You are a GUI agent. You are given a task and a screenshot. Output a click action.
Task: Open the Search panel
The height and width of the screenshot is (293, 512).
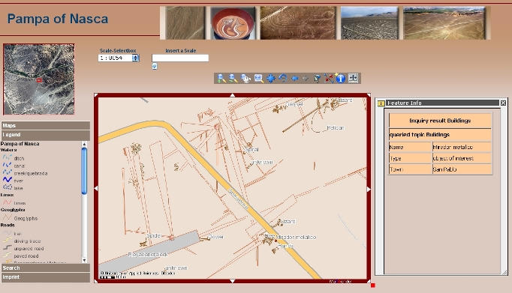click(x=45, y=268)
